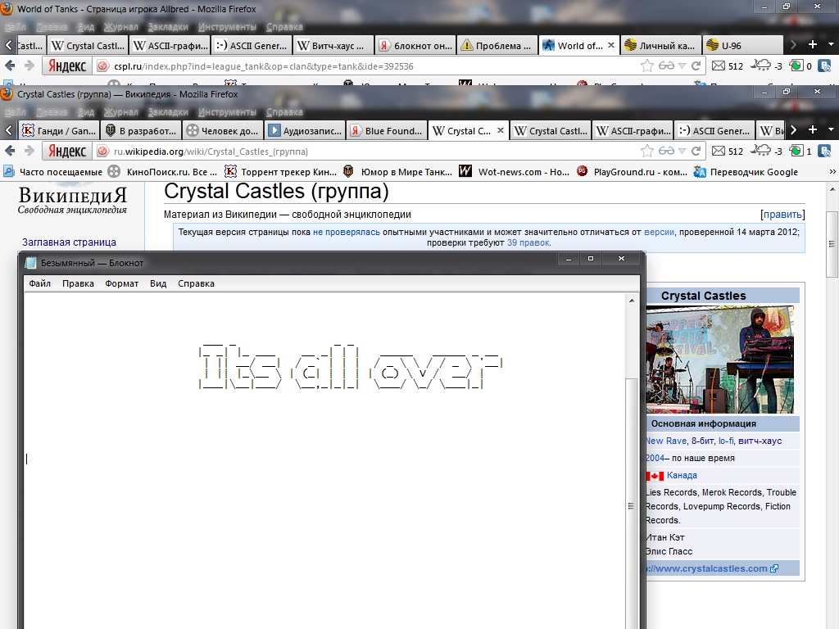Open the New Rave genre link

pyautogui.click(x=666, y=441)
